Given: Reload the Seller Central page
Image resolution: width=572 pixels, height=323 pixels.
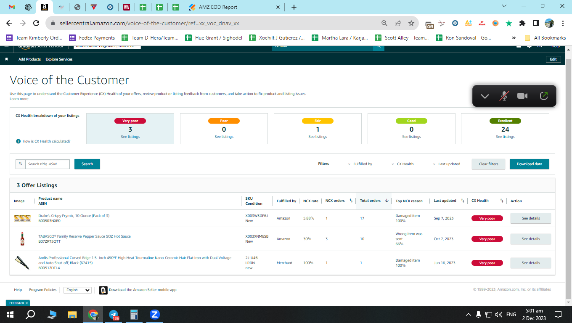Looking at the screenshot, I should pos(36,23).
